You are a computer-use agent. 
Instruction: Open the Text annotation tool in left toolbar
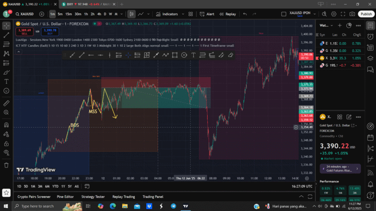coord(7,82)
